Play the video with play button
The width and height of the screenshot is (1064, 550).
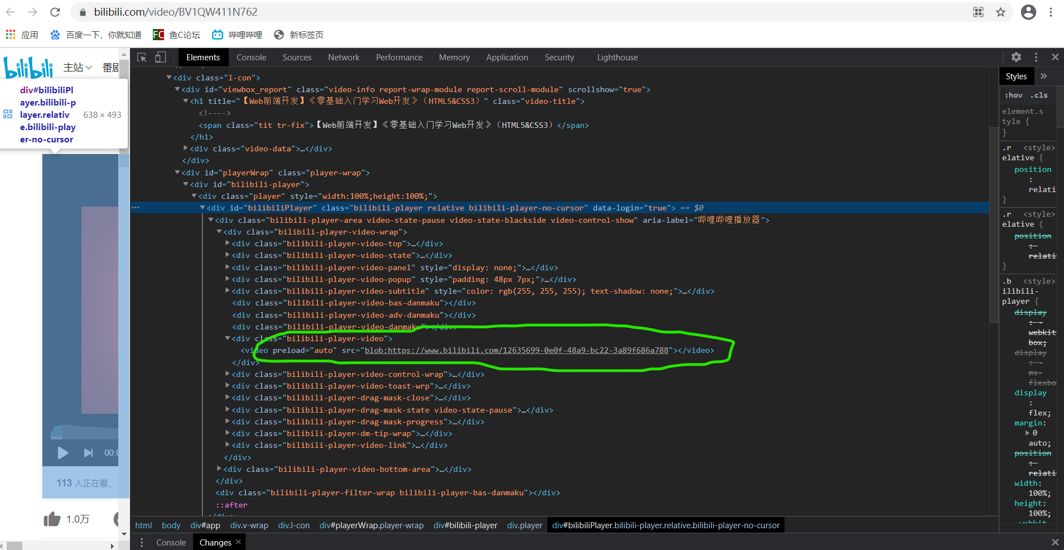tap(62, 453)
